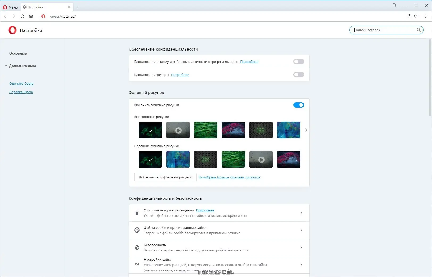Image resolution: width=432 pixels, height=277 pixels.
Task: Open the Справка Opera link
Action: [21, 92]
